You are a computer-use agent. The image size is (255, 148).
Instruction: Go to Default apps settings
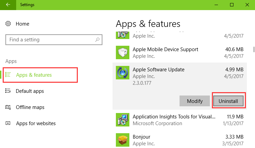coord(30,91)
